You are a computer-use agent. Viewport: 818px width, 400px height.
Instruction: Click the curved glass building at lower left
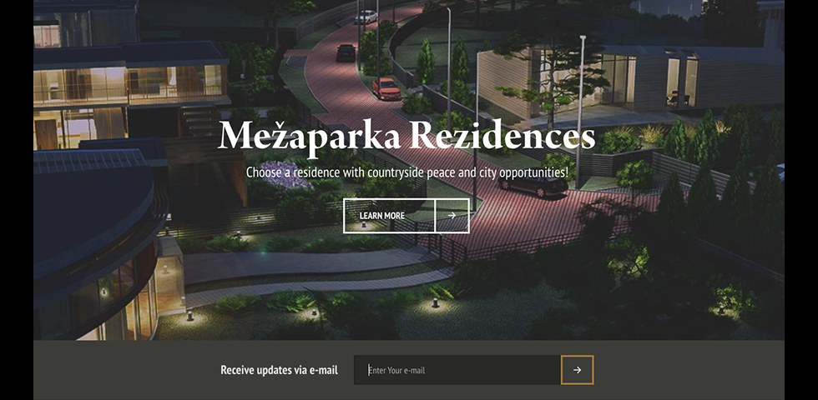[99, 250]
